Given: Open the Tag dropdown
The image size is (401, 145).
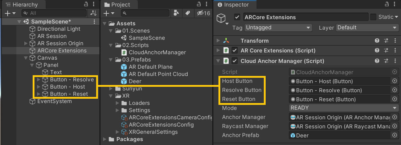Looking at the screenshot, I should (278, 27).
